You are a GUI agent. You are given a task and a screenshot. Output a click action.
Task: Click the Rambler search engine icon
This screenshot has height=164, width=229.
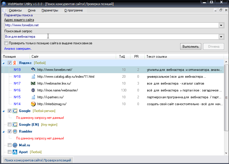point(15,131)
